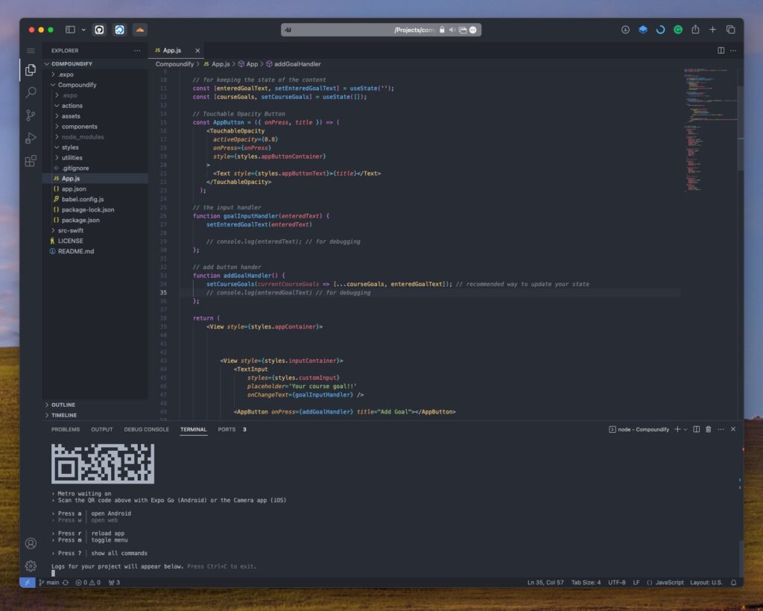Expand the OUTLINE section
The width and height of the screenshot is (763, 611).
point(63,405)
